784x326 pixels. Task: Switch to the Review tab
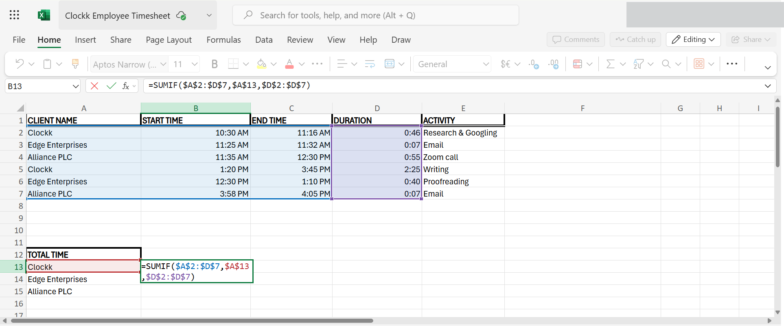(x=300, y=40)
